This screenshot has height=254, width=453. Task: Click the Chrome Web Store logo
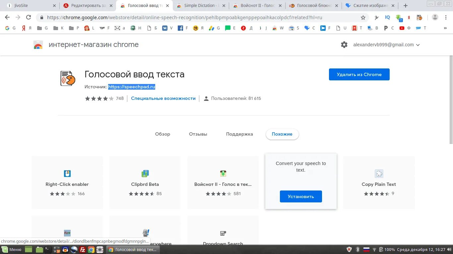click(38, 45)
